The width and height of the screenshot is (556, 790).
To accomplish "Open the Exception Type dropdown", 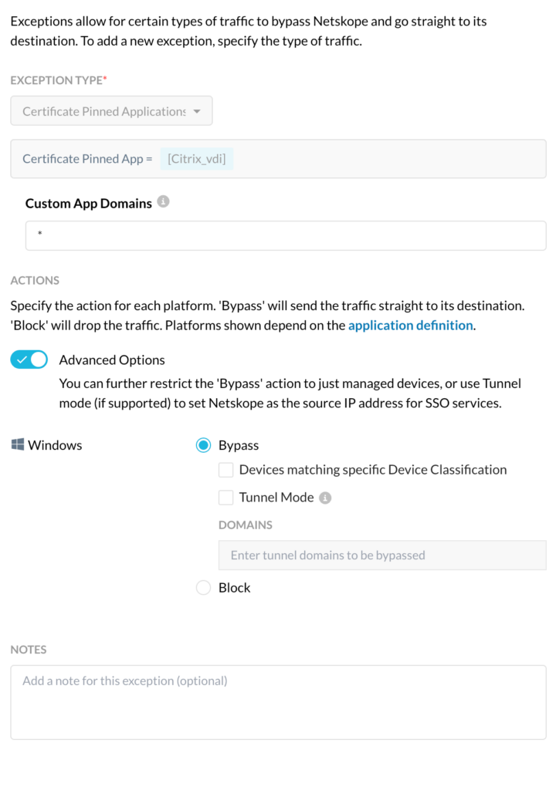I will point(110,110).
